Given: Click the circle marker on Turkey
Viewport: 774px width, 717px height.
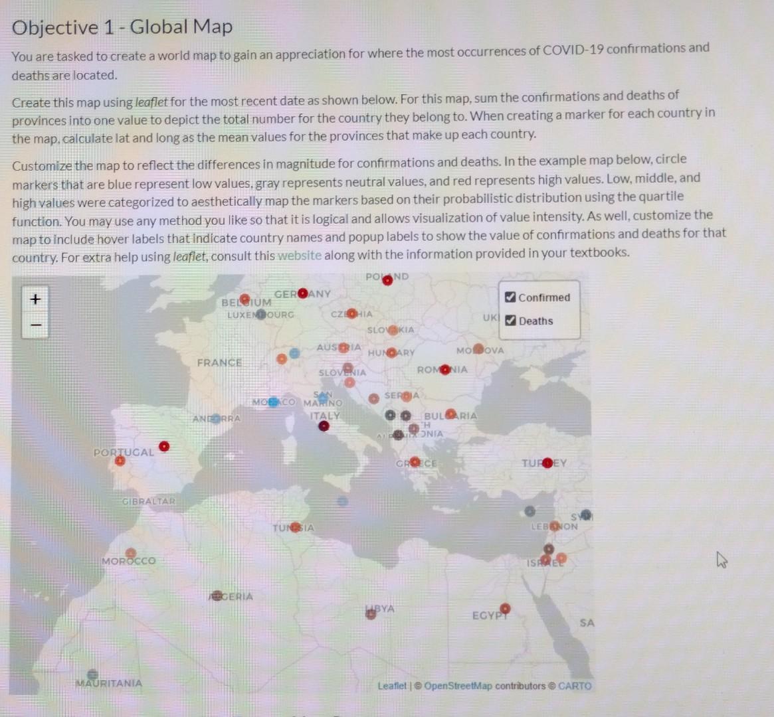Looking at the screenshot, I should (x=546, y=462).
